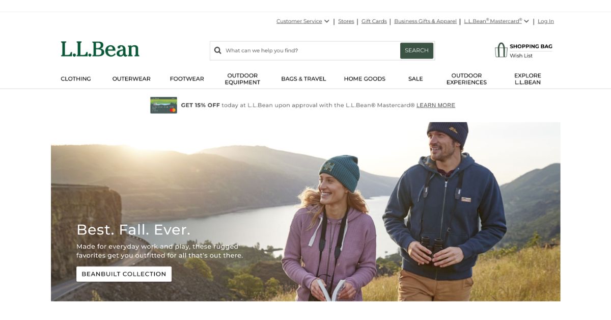This screenshot has height=320, width=611.
Task: Open the Footwear menu
Action: click(187, 79)
